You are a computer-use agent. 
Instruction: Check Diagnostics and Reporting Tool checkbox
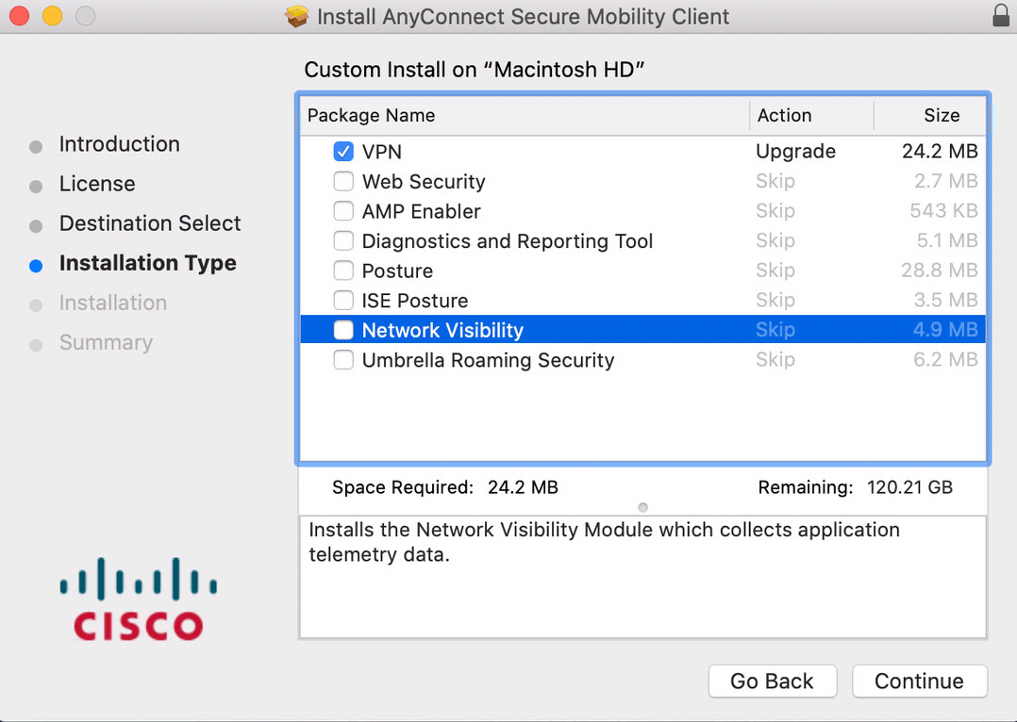tap(343, 240)
